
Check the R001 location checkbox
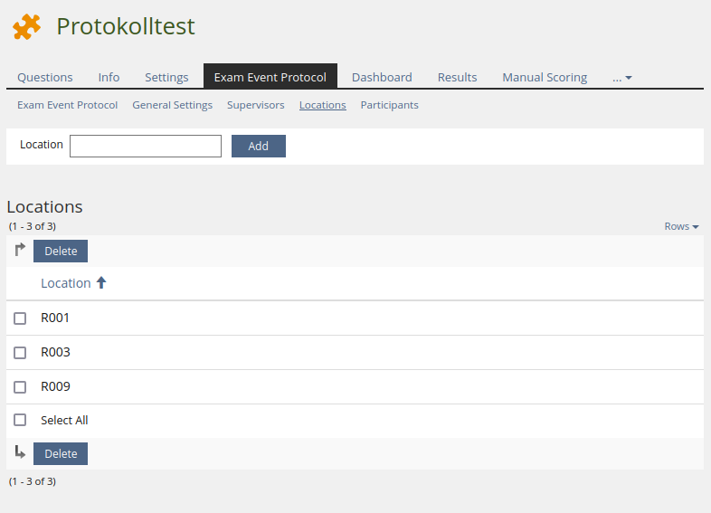tap(20, 318)
